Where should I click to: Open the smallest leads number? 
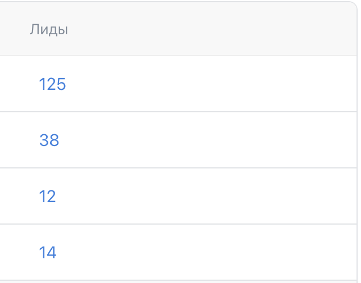[48, 197]
